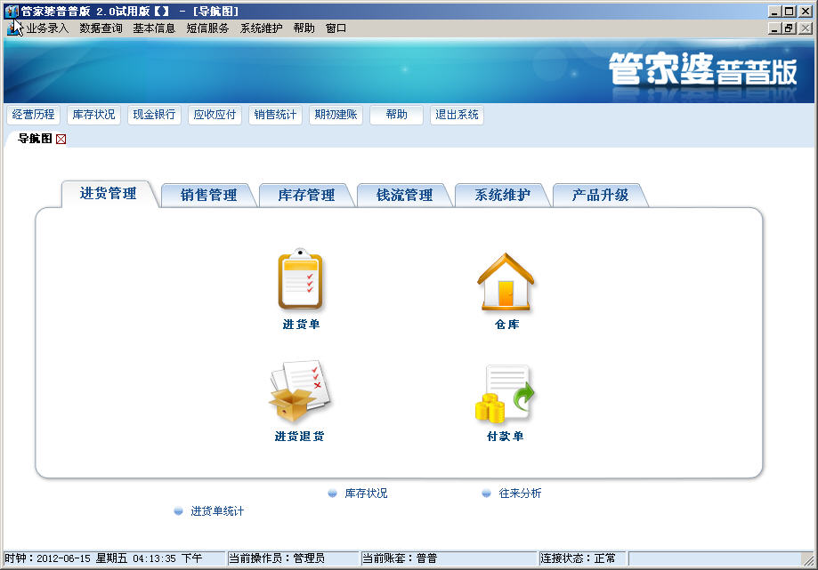Click the 进货单 label text

pyautogui.click(x=301, y=325)
